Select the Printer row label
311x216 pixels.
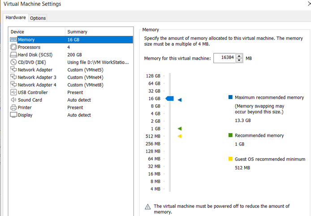(25, 108)
